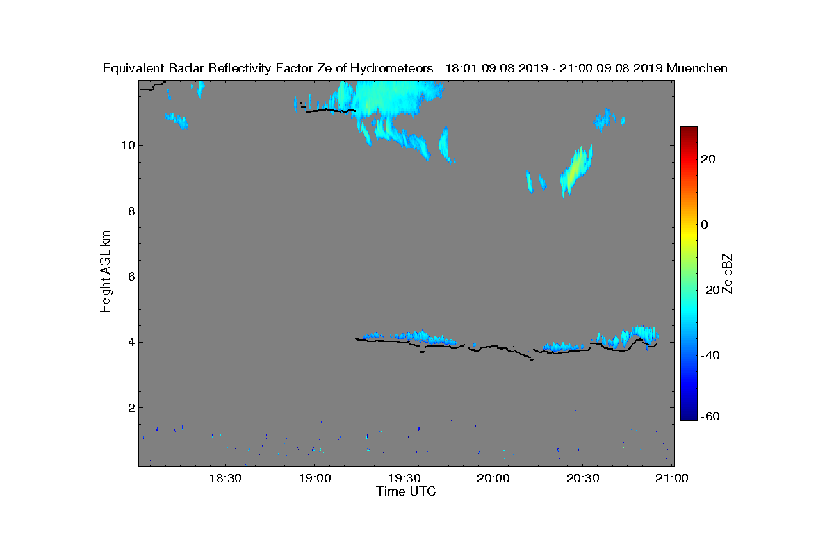Click the 21:00 time tick label
Screen dimensions: 834x556
[x=672, y=478]
